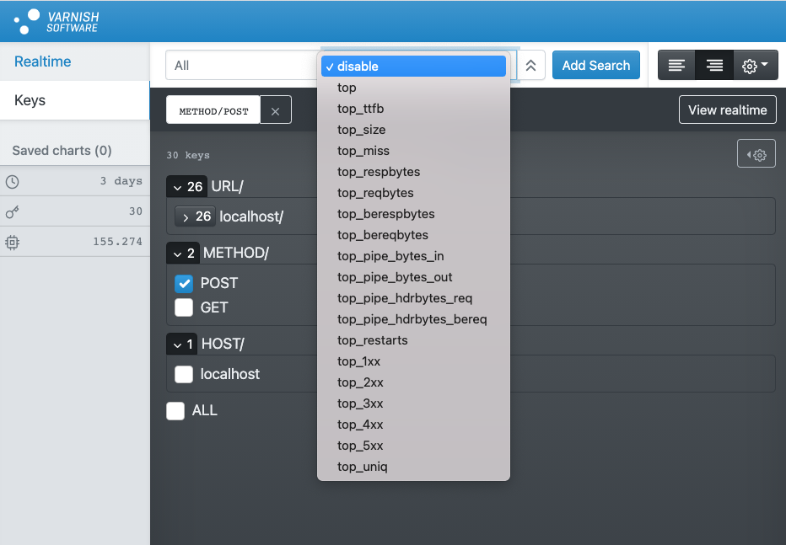Uncheck the POST method checkbox
Screen dimensions: 786x545
(x=184, y=283)
